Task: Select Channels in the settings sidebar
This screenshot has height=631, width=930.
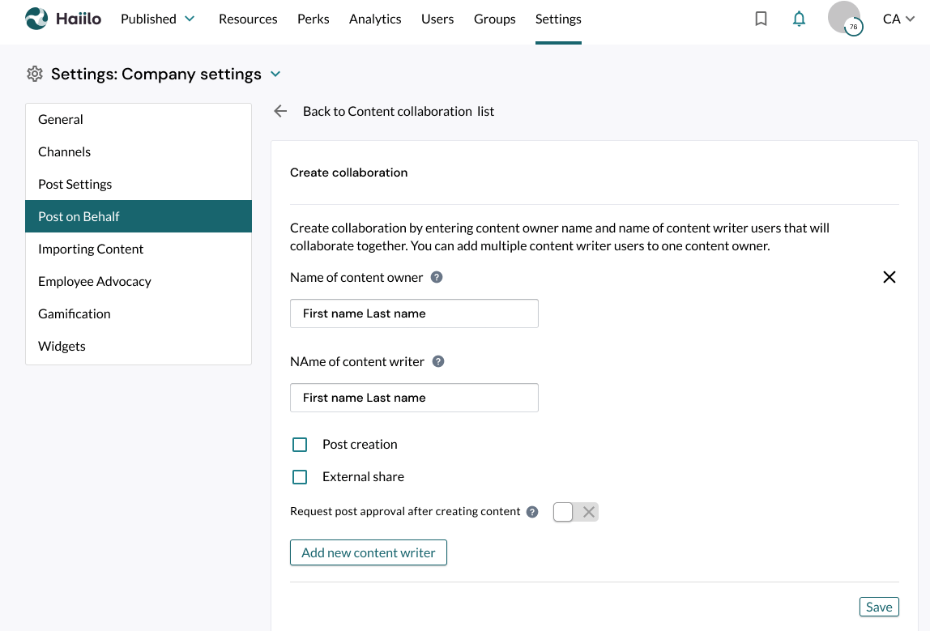Action: pos(139,151)
